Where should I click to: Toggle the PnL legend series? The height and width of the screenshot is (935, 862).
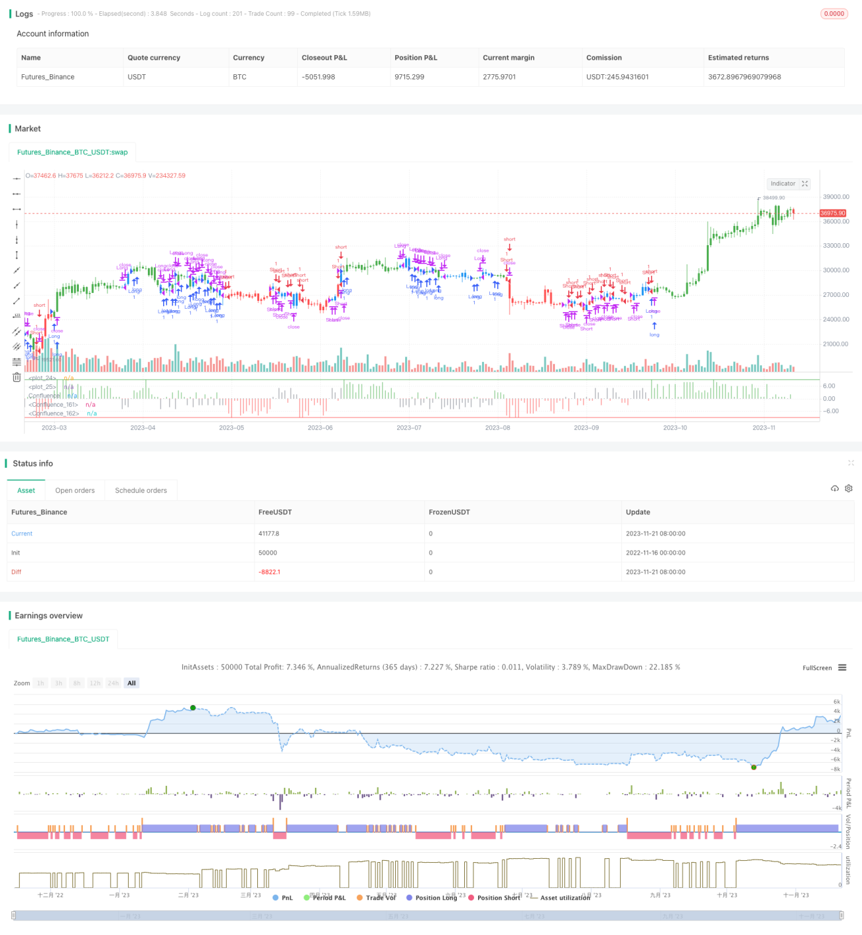tap(282, 898)
